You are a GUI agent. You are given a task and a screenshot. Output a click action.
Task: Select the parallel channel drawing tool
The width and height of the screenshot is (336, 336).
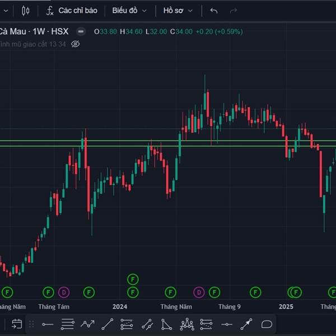147,324
